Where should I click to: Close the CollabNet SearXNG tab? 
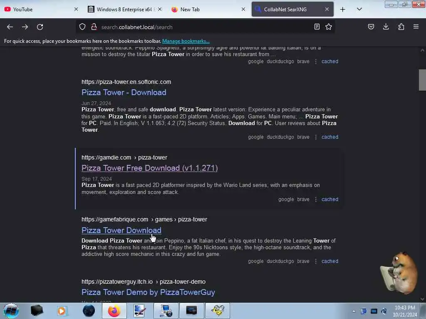click(x=327, y=9)
